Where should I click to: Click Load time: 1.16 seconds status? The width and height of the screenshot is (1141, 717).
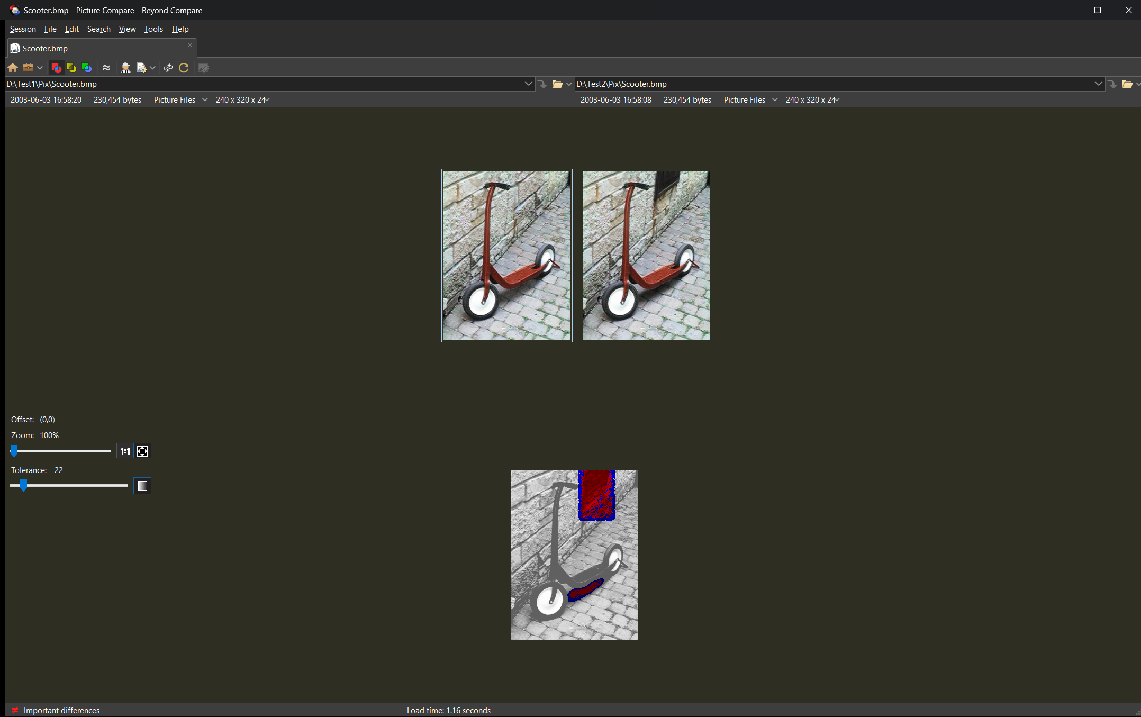coord(449,711)
